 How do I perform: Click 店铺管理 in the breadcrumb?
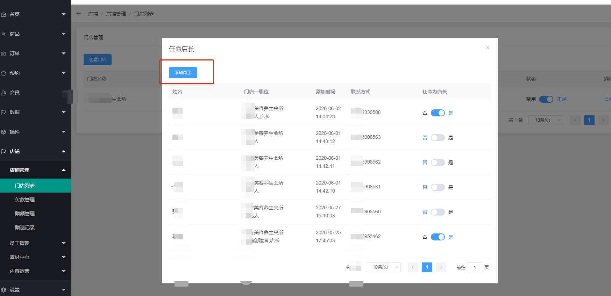click(x=116, y=14)
